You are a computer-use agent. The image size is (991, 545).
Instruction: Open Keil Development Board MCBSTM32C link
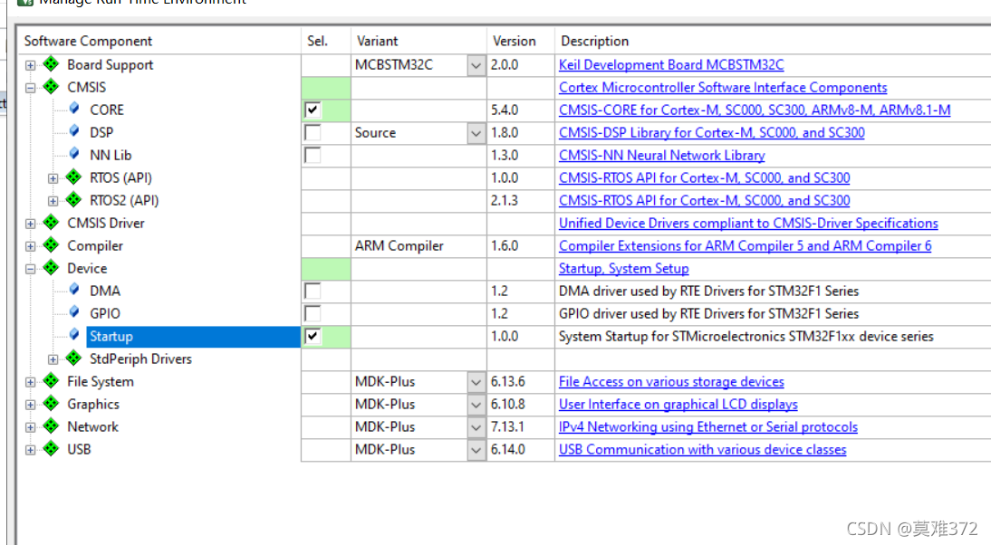click(671, 65)
